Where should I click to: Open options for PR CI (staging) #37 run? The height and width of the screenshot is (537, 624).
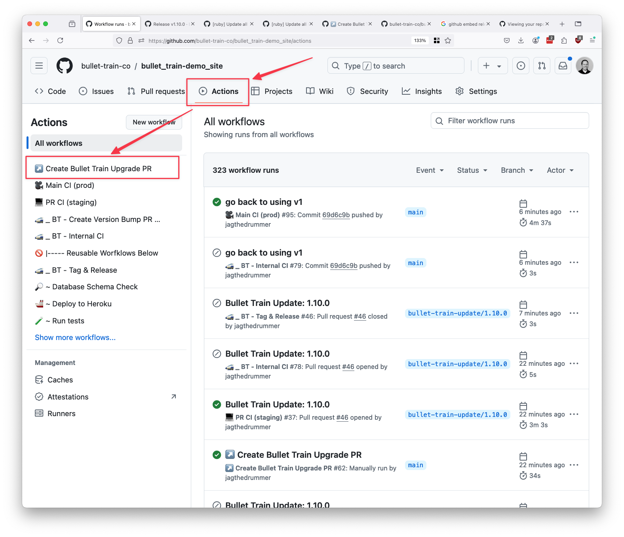coord(574,414)
